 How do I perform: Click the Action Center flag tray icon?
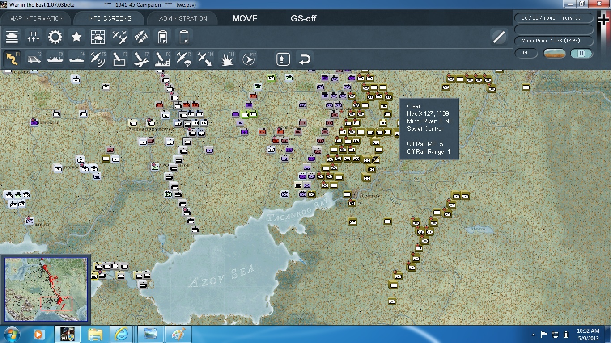pyautogui.click(x=544, y=335)
